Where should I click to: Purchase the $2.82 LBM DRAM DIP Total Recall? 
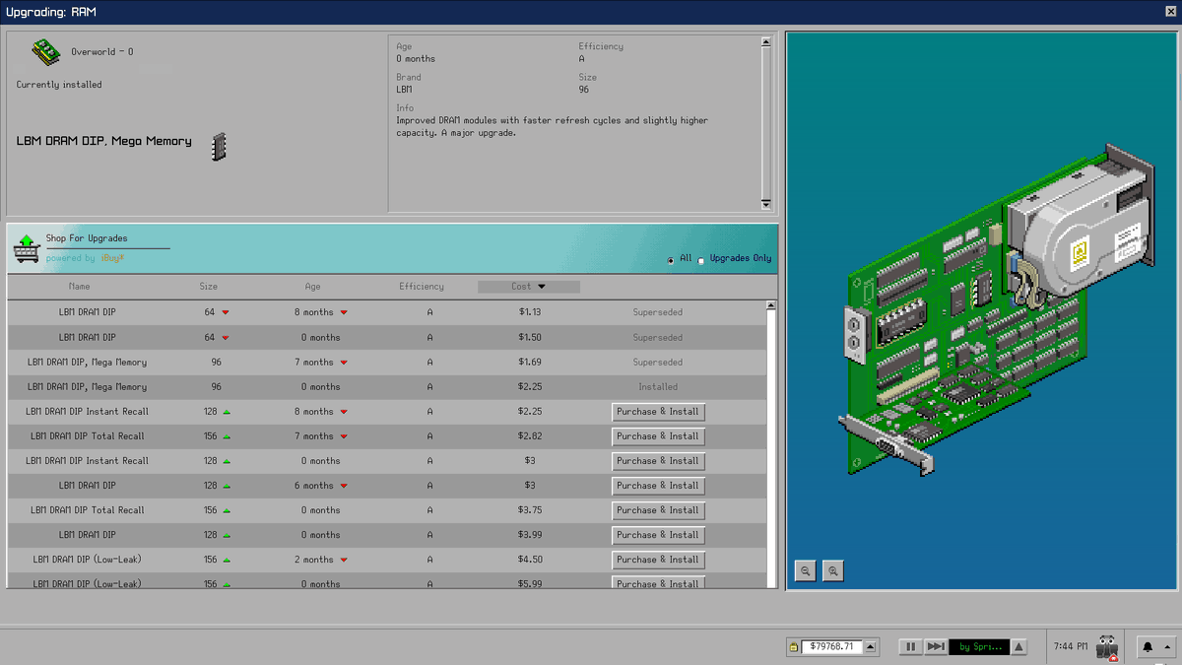(658, 436)
